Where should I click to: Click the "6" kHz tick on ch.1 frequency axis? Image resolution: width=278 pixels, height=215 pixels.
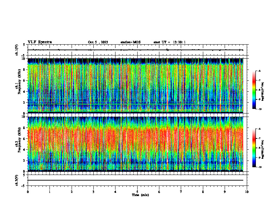[25, 81]
